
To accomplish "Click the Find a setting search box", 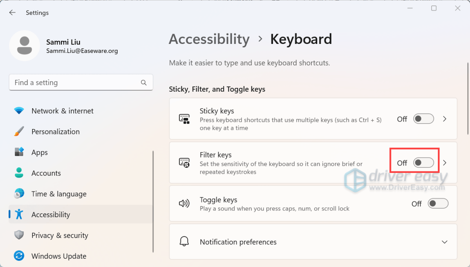I will click(74, 83).
